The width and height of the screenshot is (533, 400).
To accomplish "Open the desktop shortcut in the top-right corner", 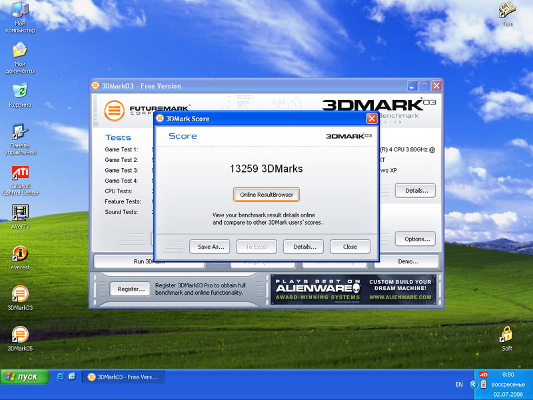I will tap(507, 14).
